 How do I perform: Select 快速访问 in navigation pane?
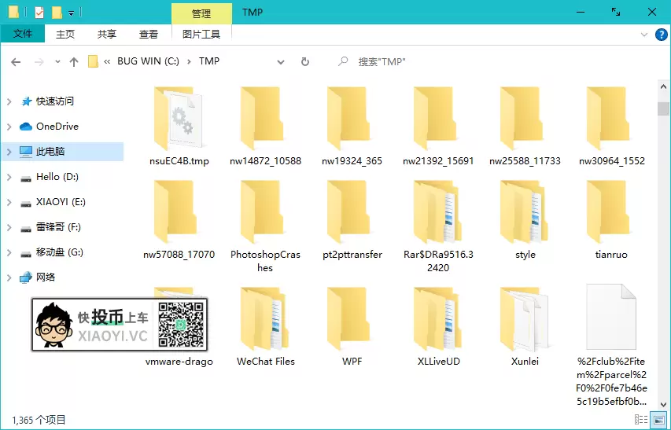click(x=55, y=101)
